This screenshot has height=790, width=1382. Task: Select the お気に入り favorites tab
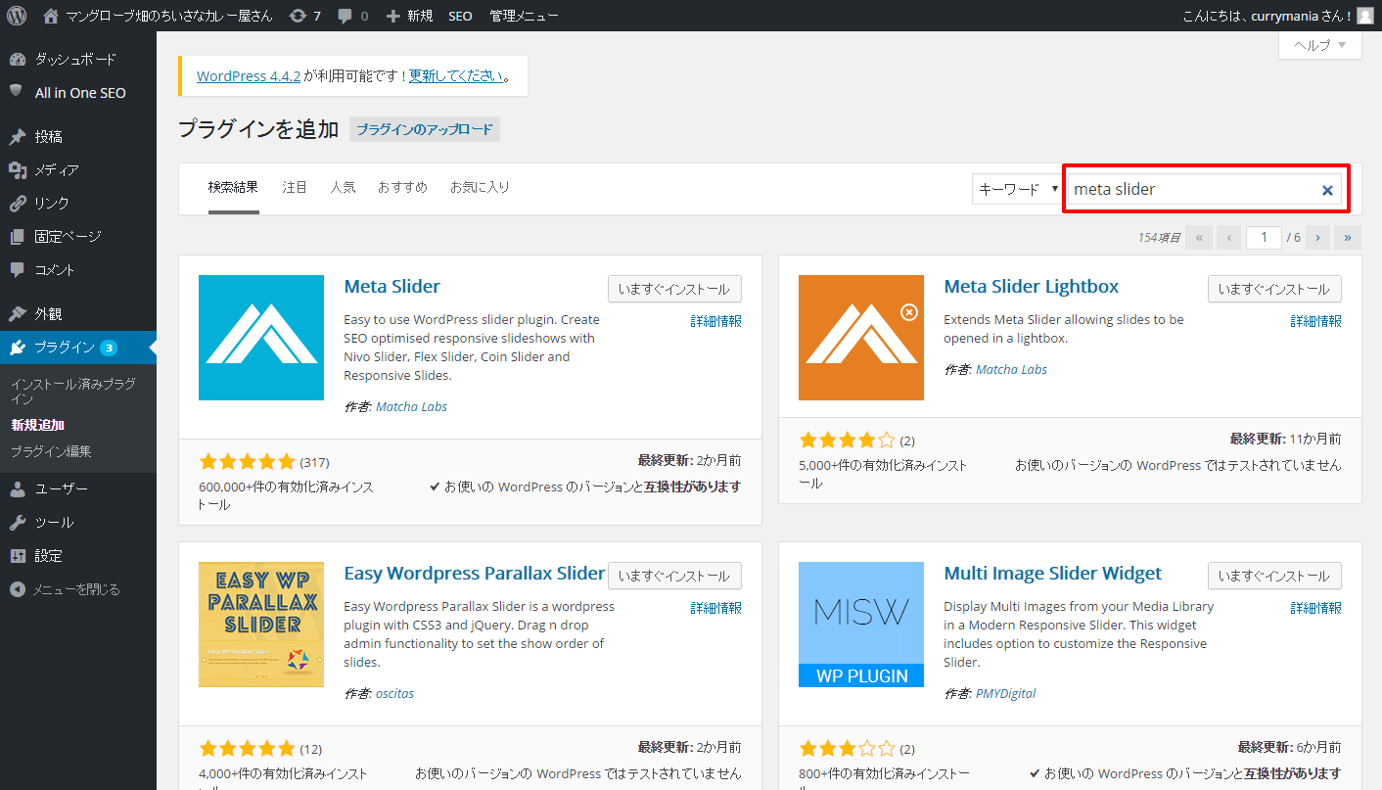coord(480,187)
